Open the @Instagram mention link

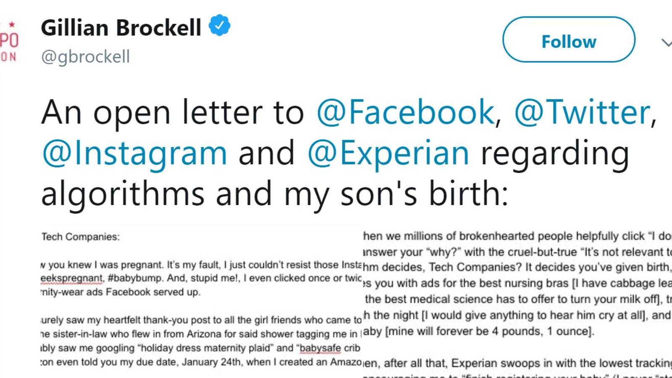(134, 153)
